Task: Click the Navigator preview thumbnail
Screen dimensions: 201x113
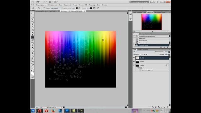Action: (151, 22)
